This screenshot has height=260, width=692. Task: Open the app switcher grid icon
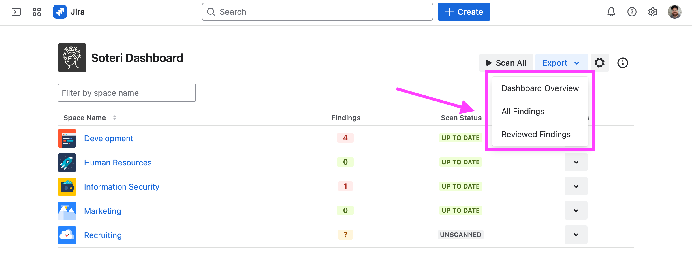(37, 12)
